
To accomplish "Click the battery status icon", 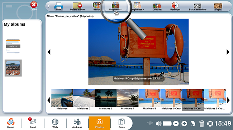I will coord(167,124).
